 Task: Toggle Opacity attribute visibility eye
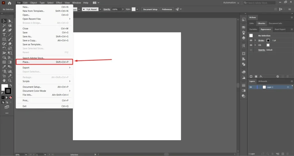coord(251,50)
